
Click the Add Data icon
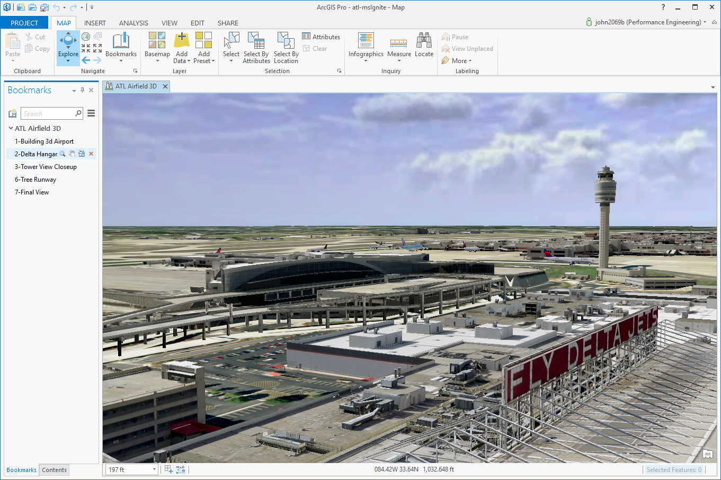click(x=182, y=40)
